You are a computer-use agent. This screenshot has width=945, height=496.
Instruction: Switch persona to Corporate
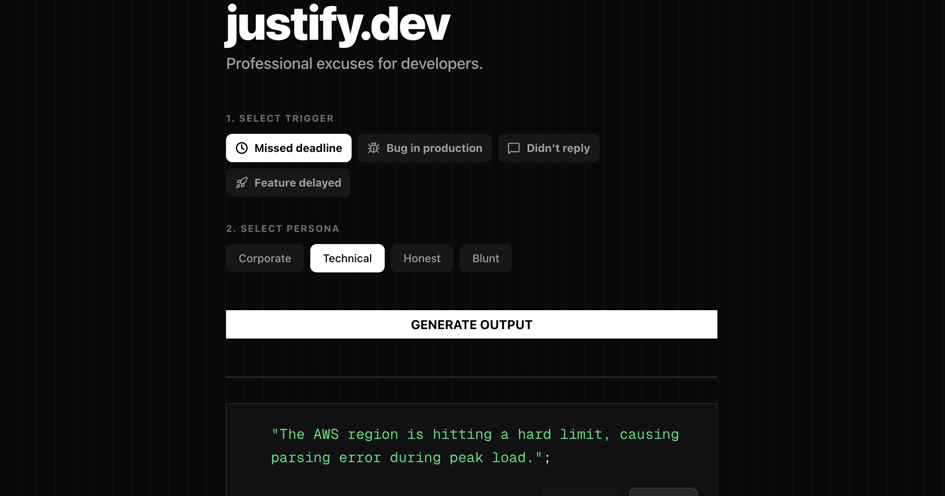click(265, 258)
